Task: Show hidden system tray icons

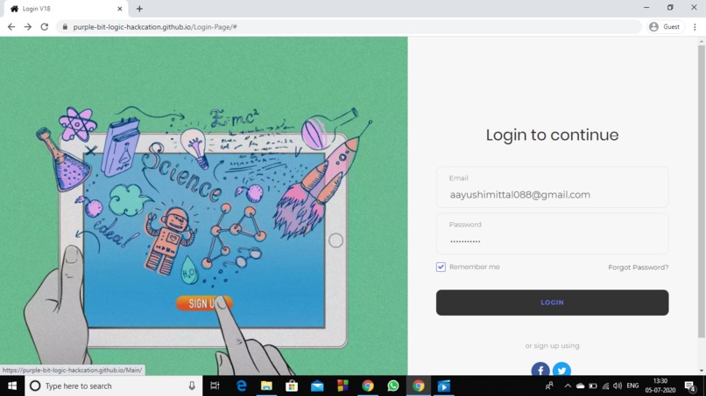Action: tap(568, 386)
